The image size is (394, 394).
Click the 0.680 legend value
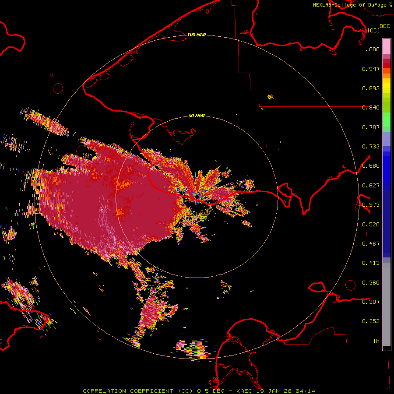371,166
